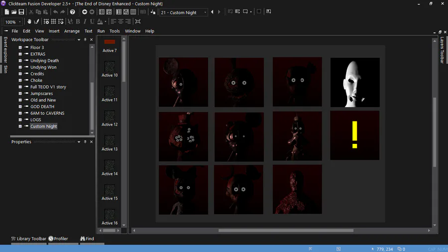Open the 100% zoom dropdown
The image size is (448, 252).
click(20, 22)
